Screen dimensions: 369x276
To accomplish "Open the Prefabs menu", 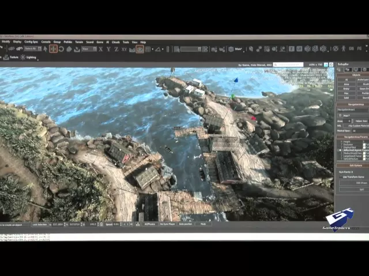I will pyautogui.click(x=68, y=42).
